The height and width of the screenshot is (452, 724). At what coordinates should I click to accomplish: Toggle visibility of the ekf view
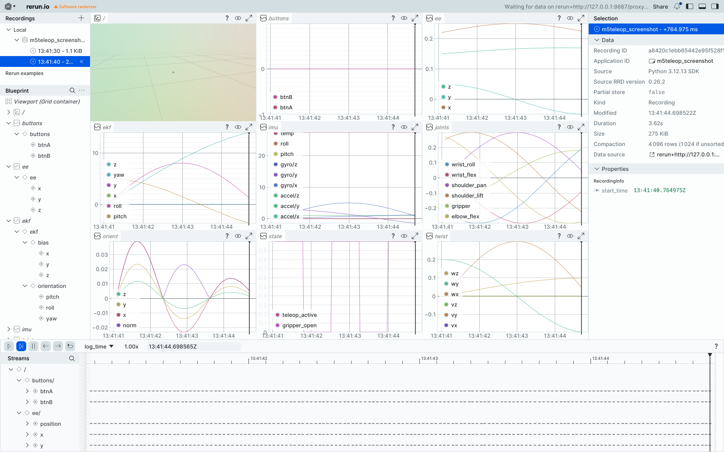point(238,127)
